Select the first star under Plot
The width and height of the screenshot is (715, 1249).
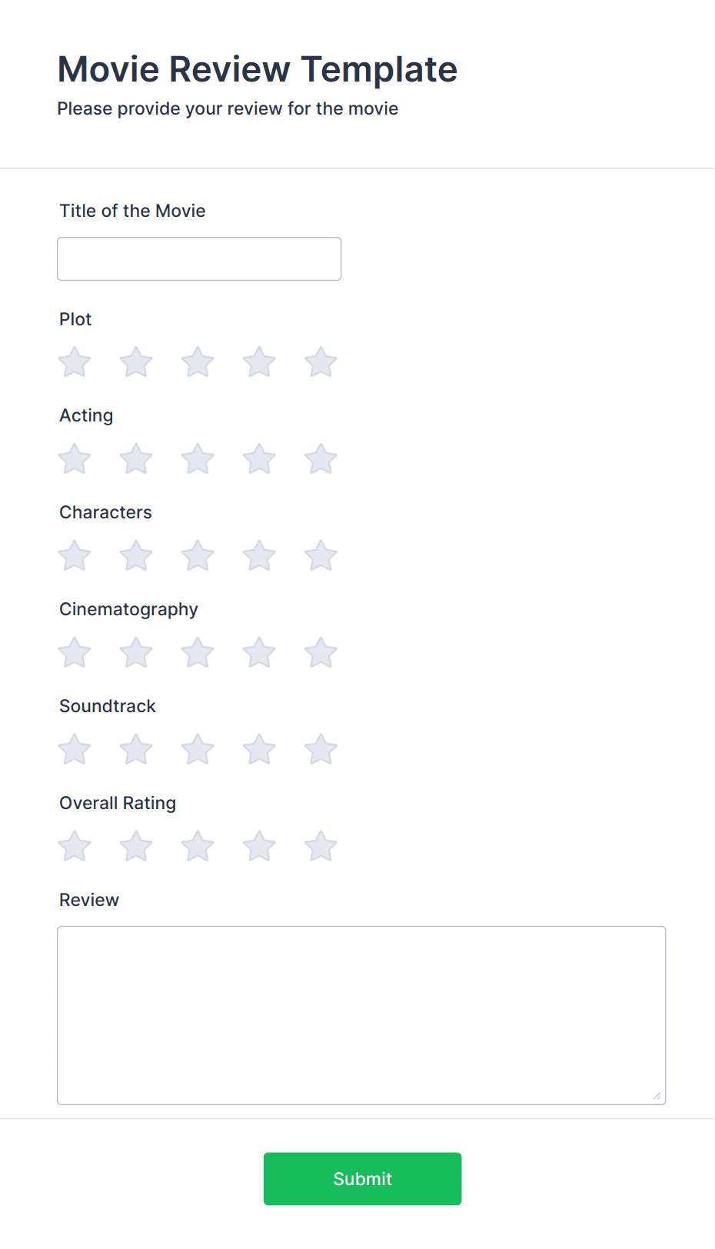pyautogui.click(x=74, y=362)
